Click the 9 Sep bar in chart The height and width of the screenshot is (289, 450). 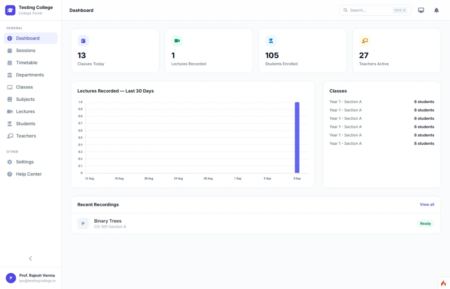[297, 138]
